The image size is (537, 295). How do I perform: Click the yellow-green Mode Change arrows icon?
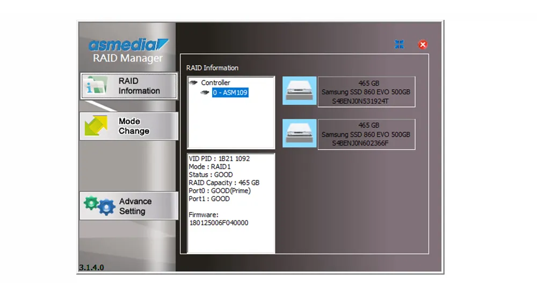click(96, 126)
